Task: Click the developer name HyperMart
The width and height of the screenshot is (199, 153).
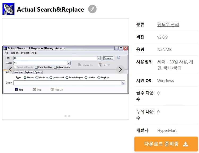Action: [x=167, y=130]
